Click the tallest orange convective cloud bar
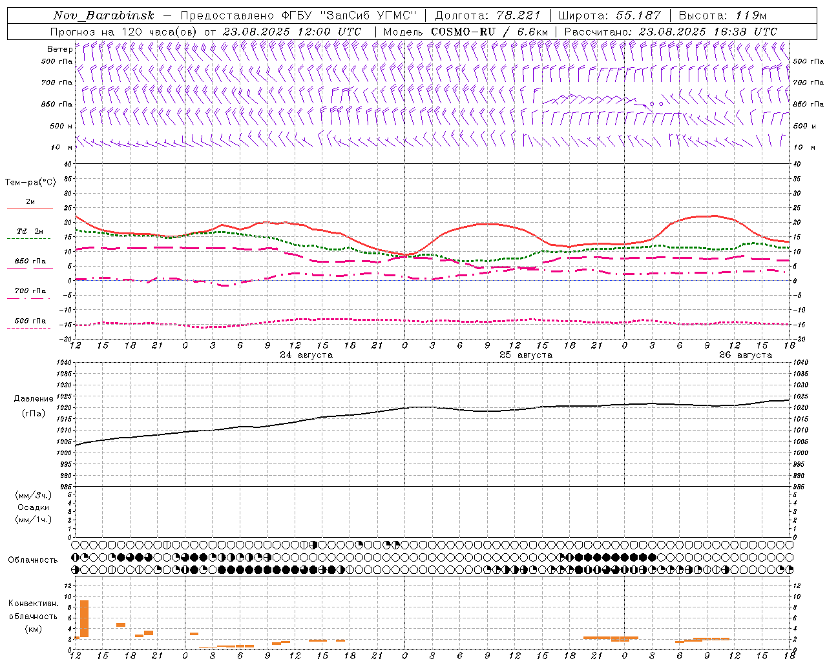The height and width of the screenshot is (661, 827). point(84,618)
